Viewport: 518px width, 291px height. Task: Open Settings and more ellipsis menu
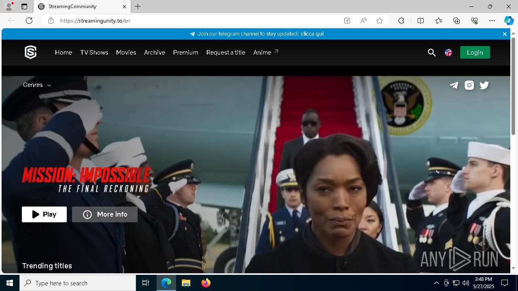(492, 21)
